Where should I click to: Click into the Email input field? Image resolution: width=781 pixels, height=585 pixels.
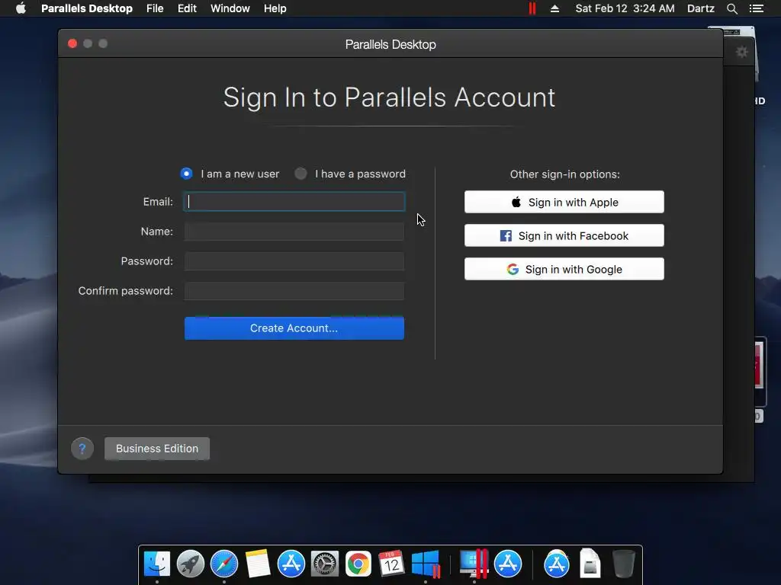tap(294, 201)
